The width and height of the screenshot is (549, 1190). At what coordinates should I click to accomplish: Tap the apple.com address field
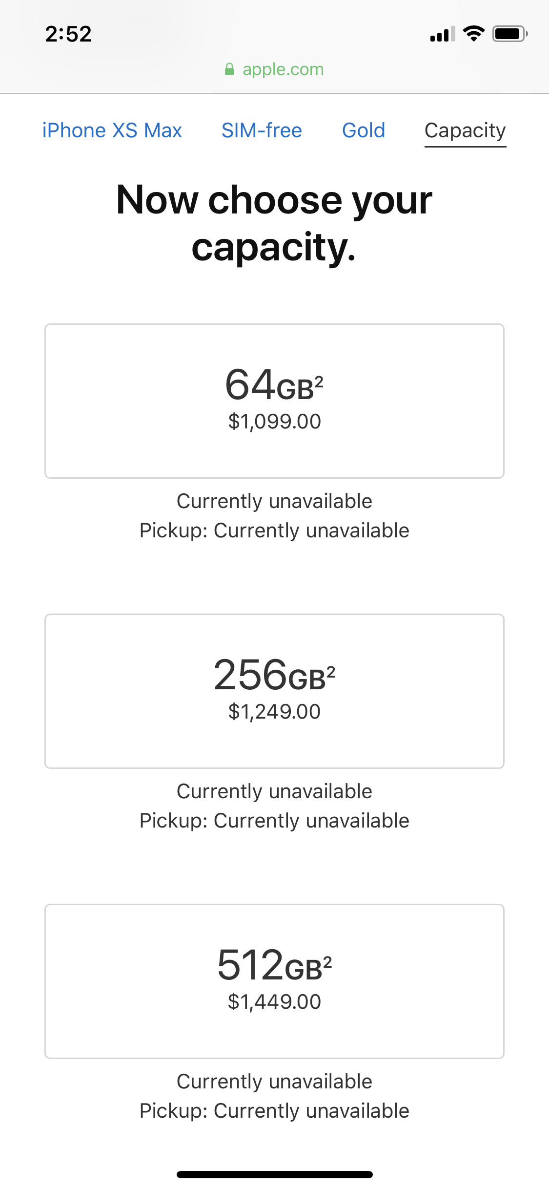tap(274, 69)
